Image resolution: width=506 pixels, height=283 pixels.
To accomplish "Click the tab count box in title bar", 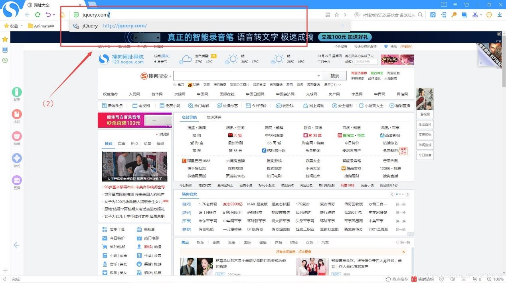I will [444, 4].
